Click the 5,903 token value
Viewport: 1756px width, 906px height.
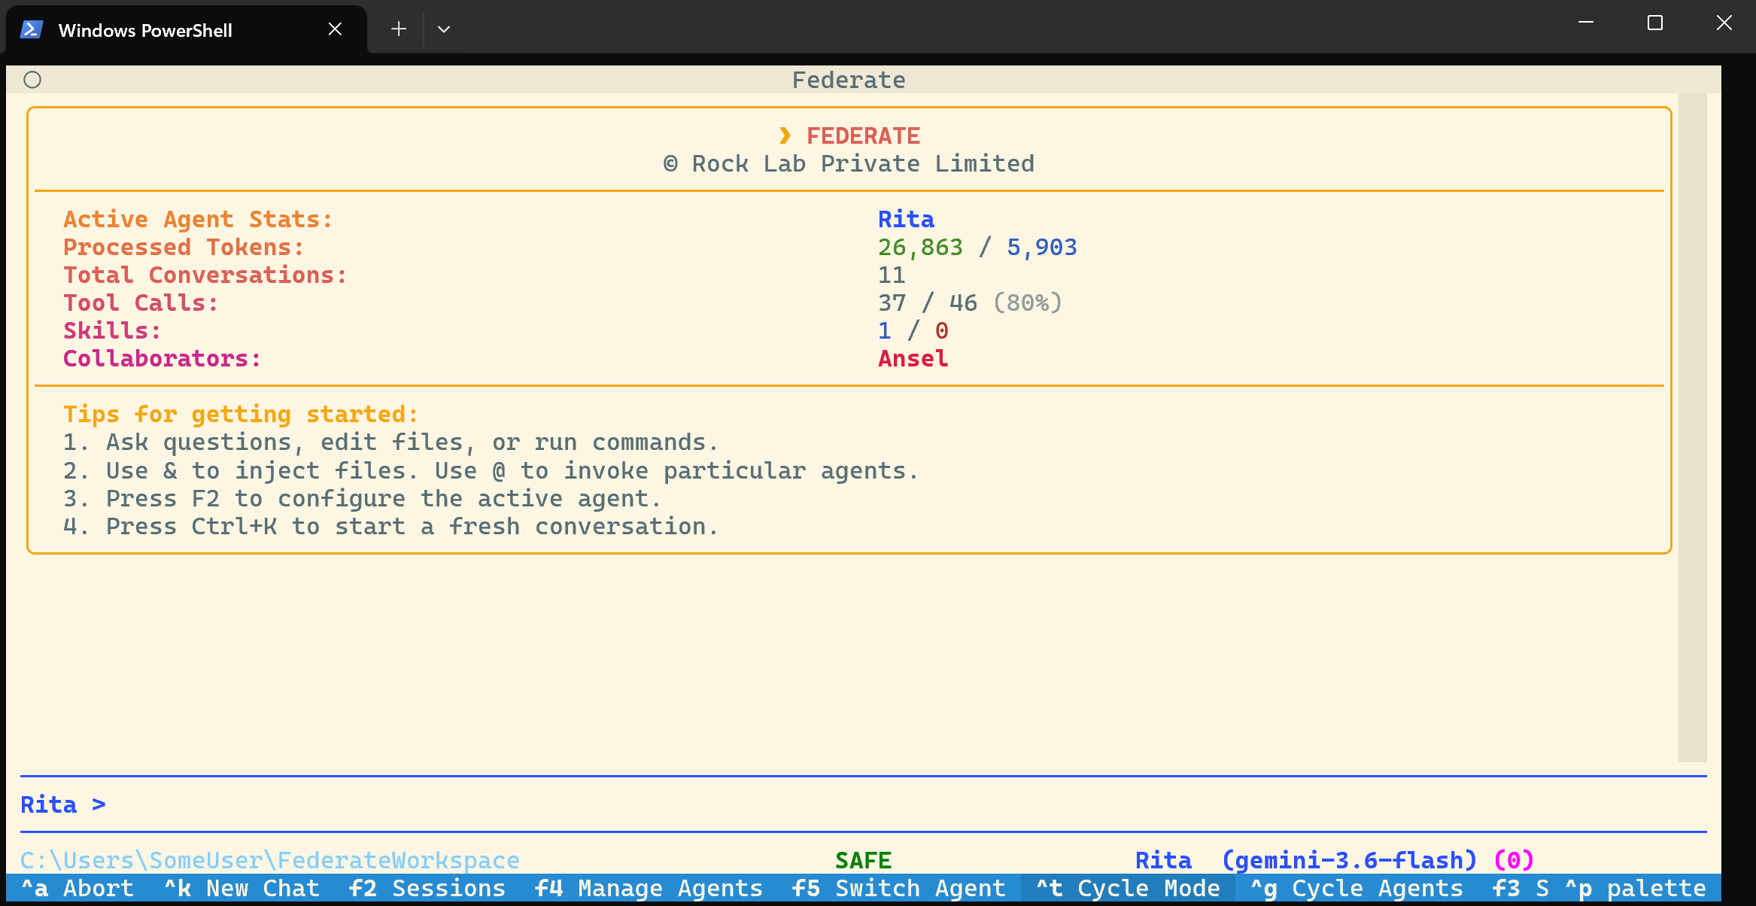(x=1042, y=248)
